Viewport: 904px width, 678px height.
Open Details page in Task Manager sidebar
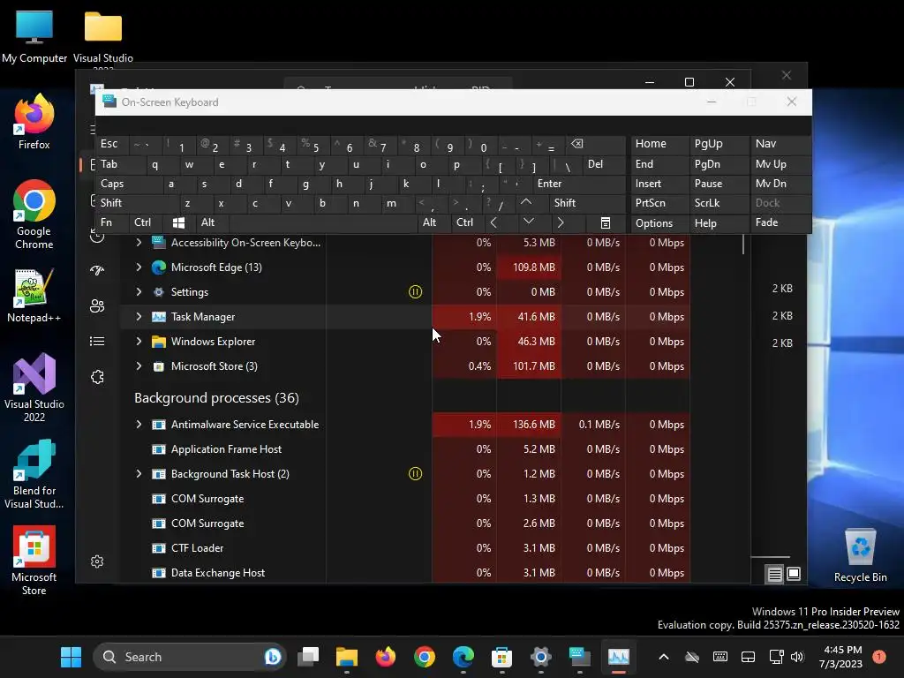point(97,342)
